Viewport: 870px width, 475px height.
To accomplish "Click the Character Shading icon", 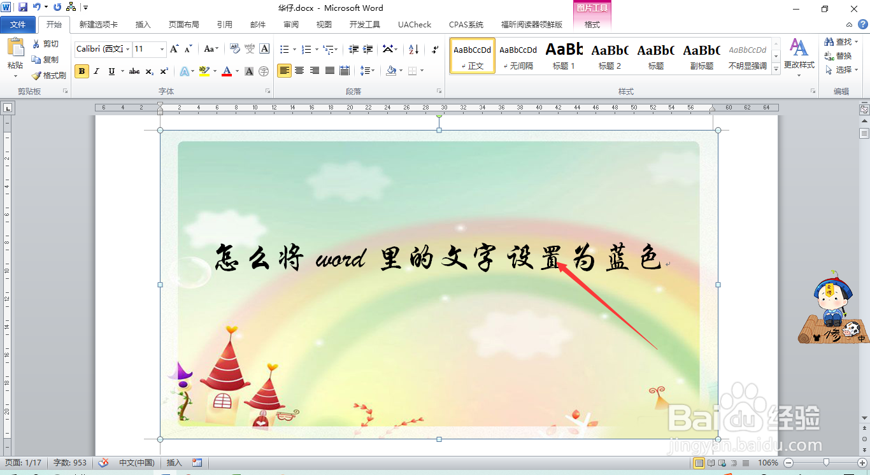I will [249, 71].
